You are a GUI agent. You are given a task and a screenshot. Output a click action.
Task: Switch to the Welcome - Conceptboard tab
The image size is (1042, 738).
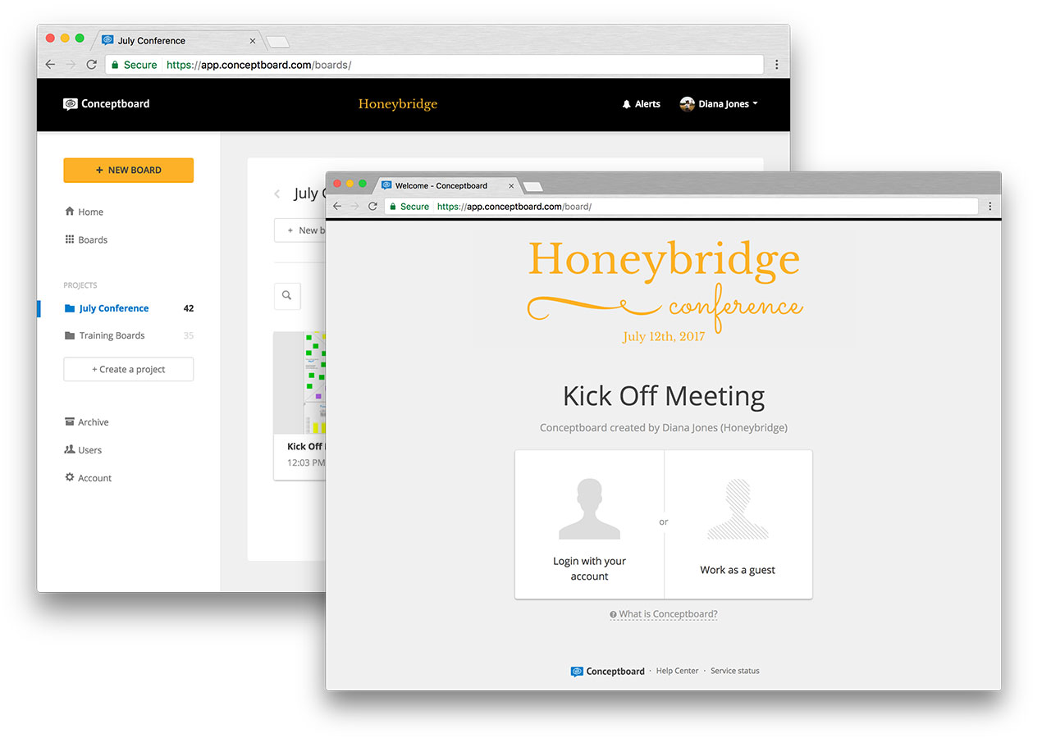(443, 185)
